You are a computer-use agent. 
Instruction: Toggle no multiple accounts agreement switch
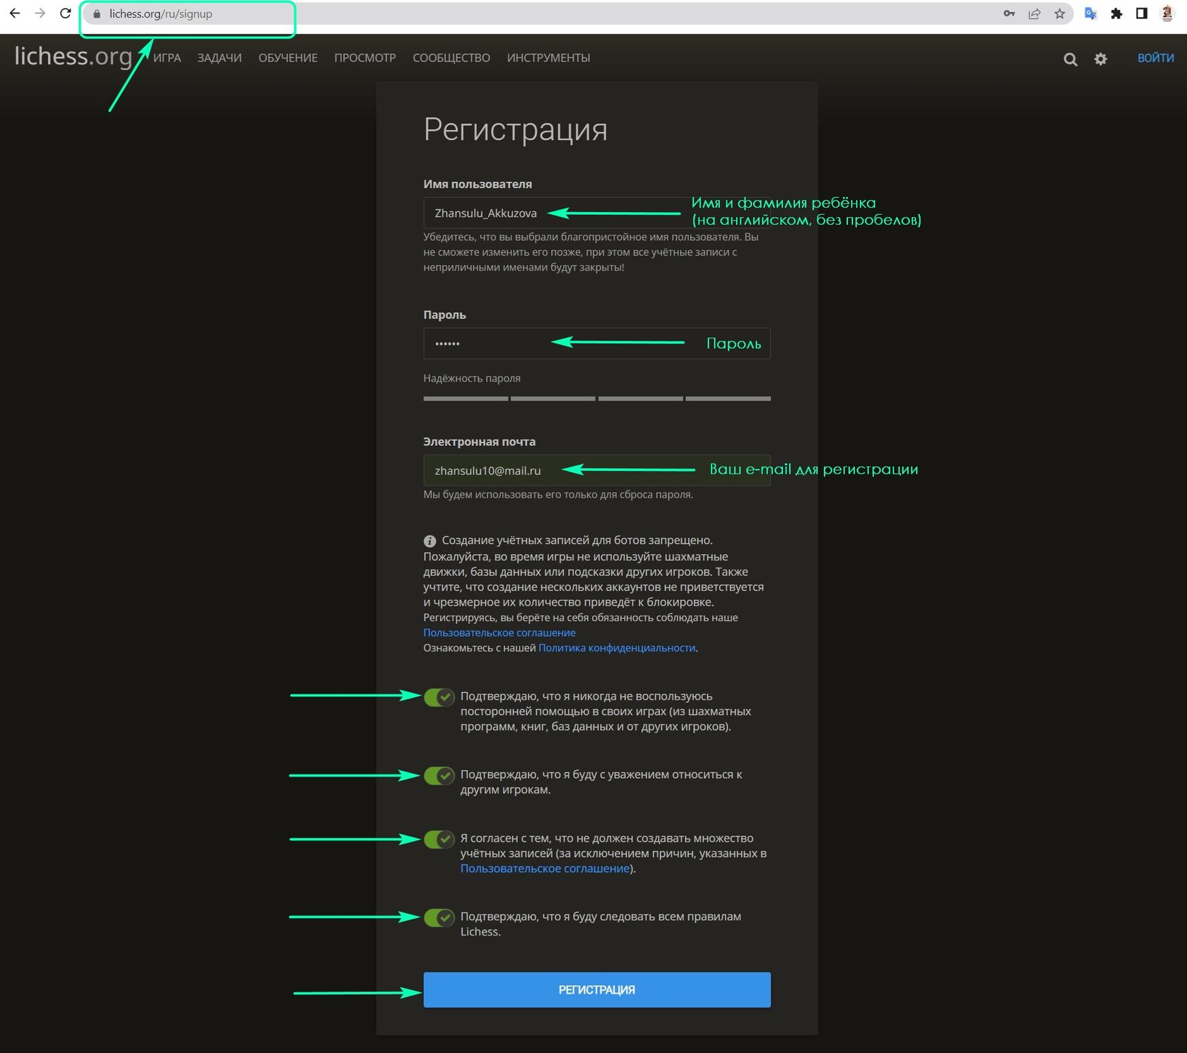(439, 840)
